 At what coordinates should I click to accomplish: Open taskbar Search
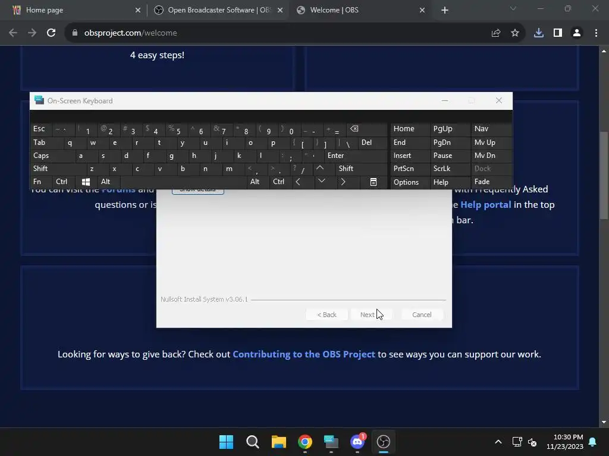point(252,442)
